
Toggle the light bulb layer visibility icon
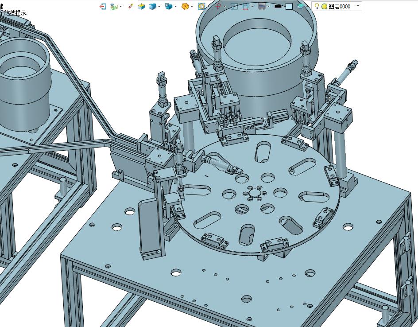click(317, 6)
